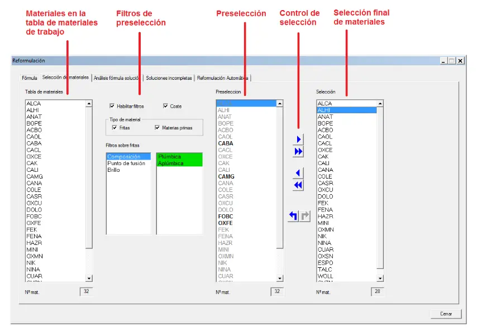The height and width of the screenshot is (332, 477).
Task: Select Punto de fusión filter
Action: [x=126, y=163]
